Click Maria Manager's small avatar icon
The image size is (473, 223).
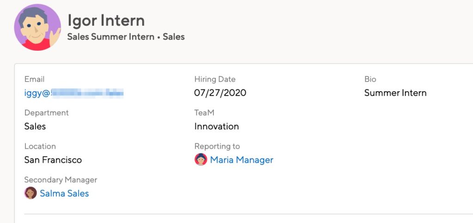(201, 159)
